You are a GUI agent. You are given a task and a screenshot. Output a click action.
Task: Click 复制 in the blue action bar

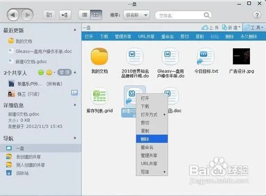pos(199,37)
